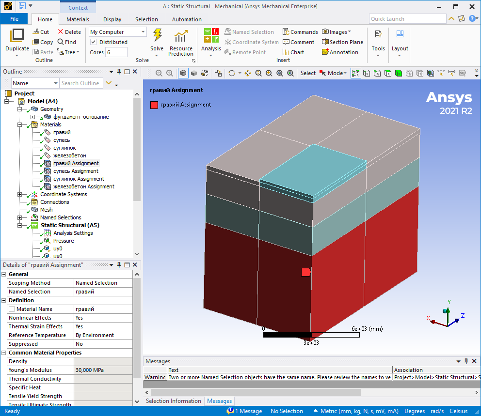Click the Duplicate icon
The width and height of the screenshot is (481, 416).
pos(17,35)
